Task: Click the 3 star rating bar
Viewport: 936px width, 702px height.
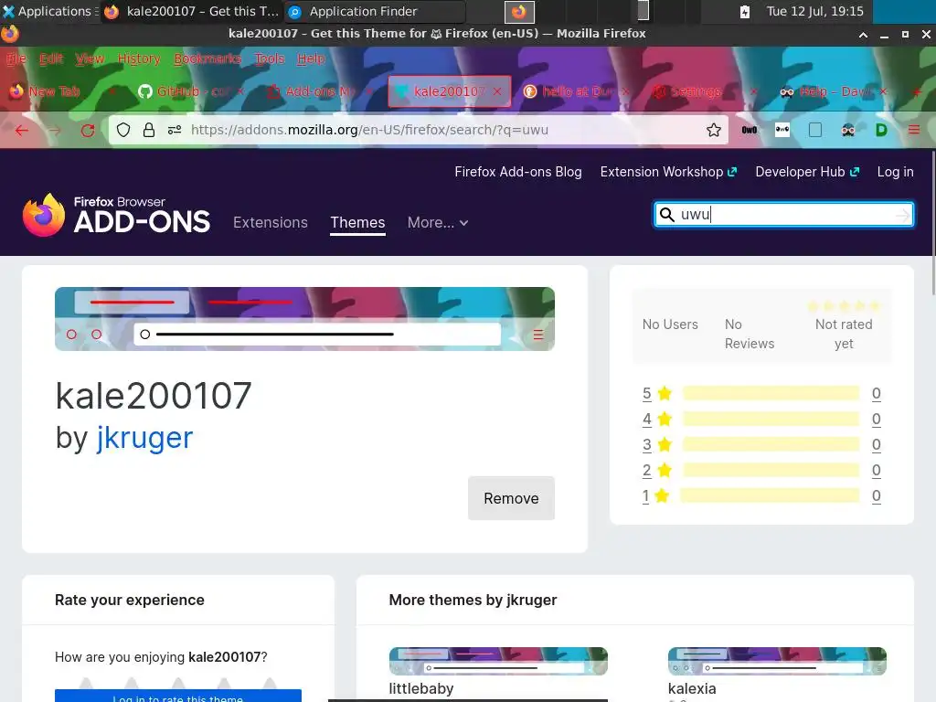Action: point(771,445)
